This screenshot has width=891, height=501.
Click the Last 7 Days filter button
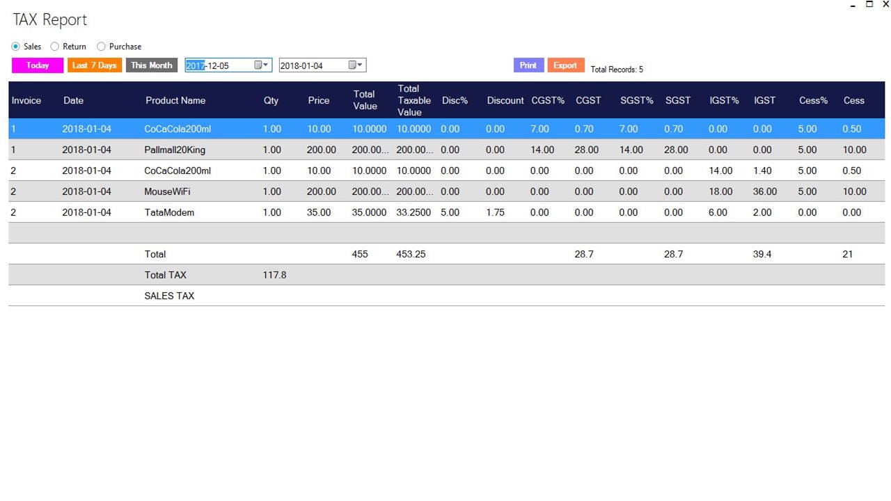94,65
